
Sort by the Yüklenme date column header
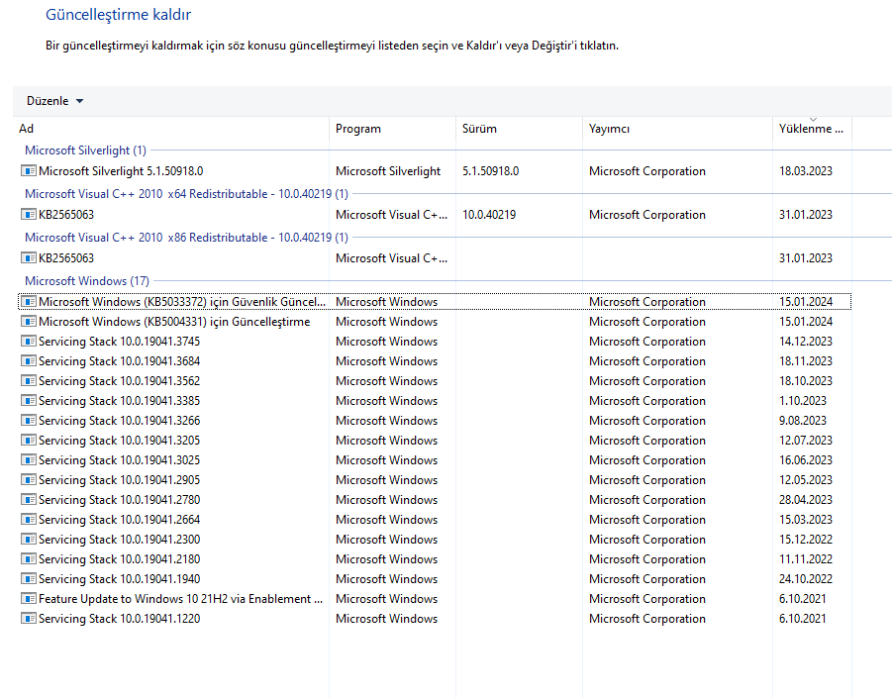point(813,129)
